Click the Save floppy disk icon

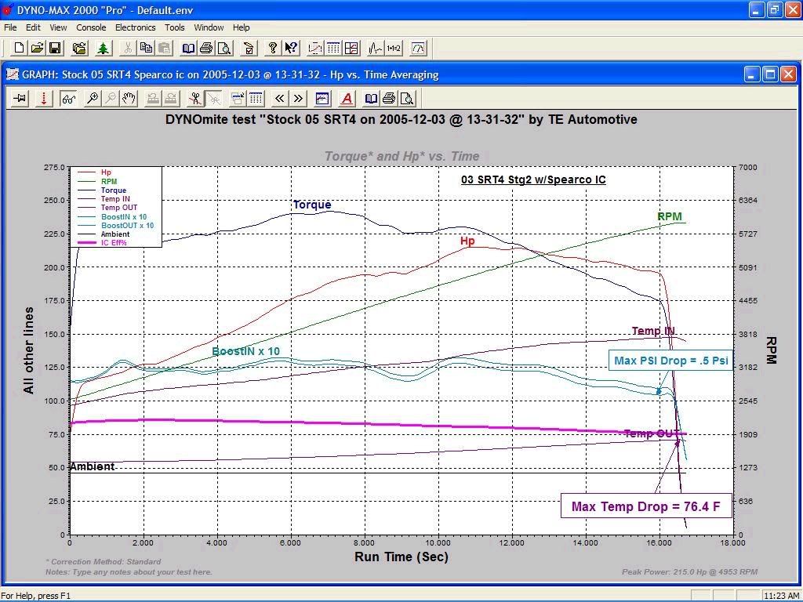(55, 49)
